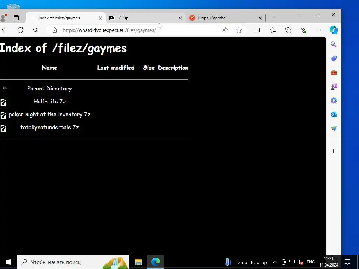Maximize the Edge browser window
Image resolution: width=359 pixels, height=269 pixels.
(x=317, y=15)
